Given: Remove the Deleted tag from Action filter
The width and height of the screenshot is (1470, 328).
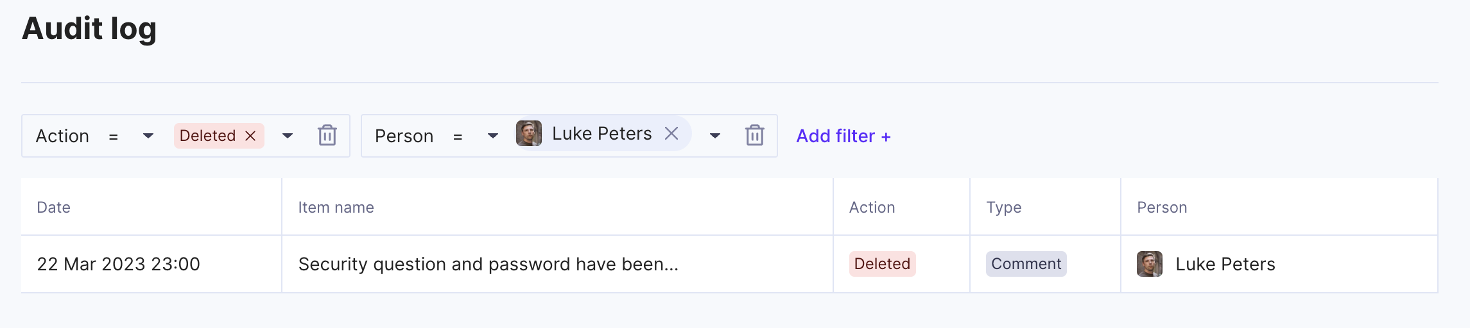Looking at the screenshot, I should click(251, 136).
